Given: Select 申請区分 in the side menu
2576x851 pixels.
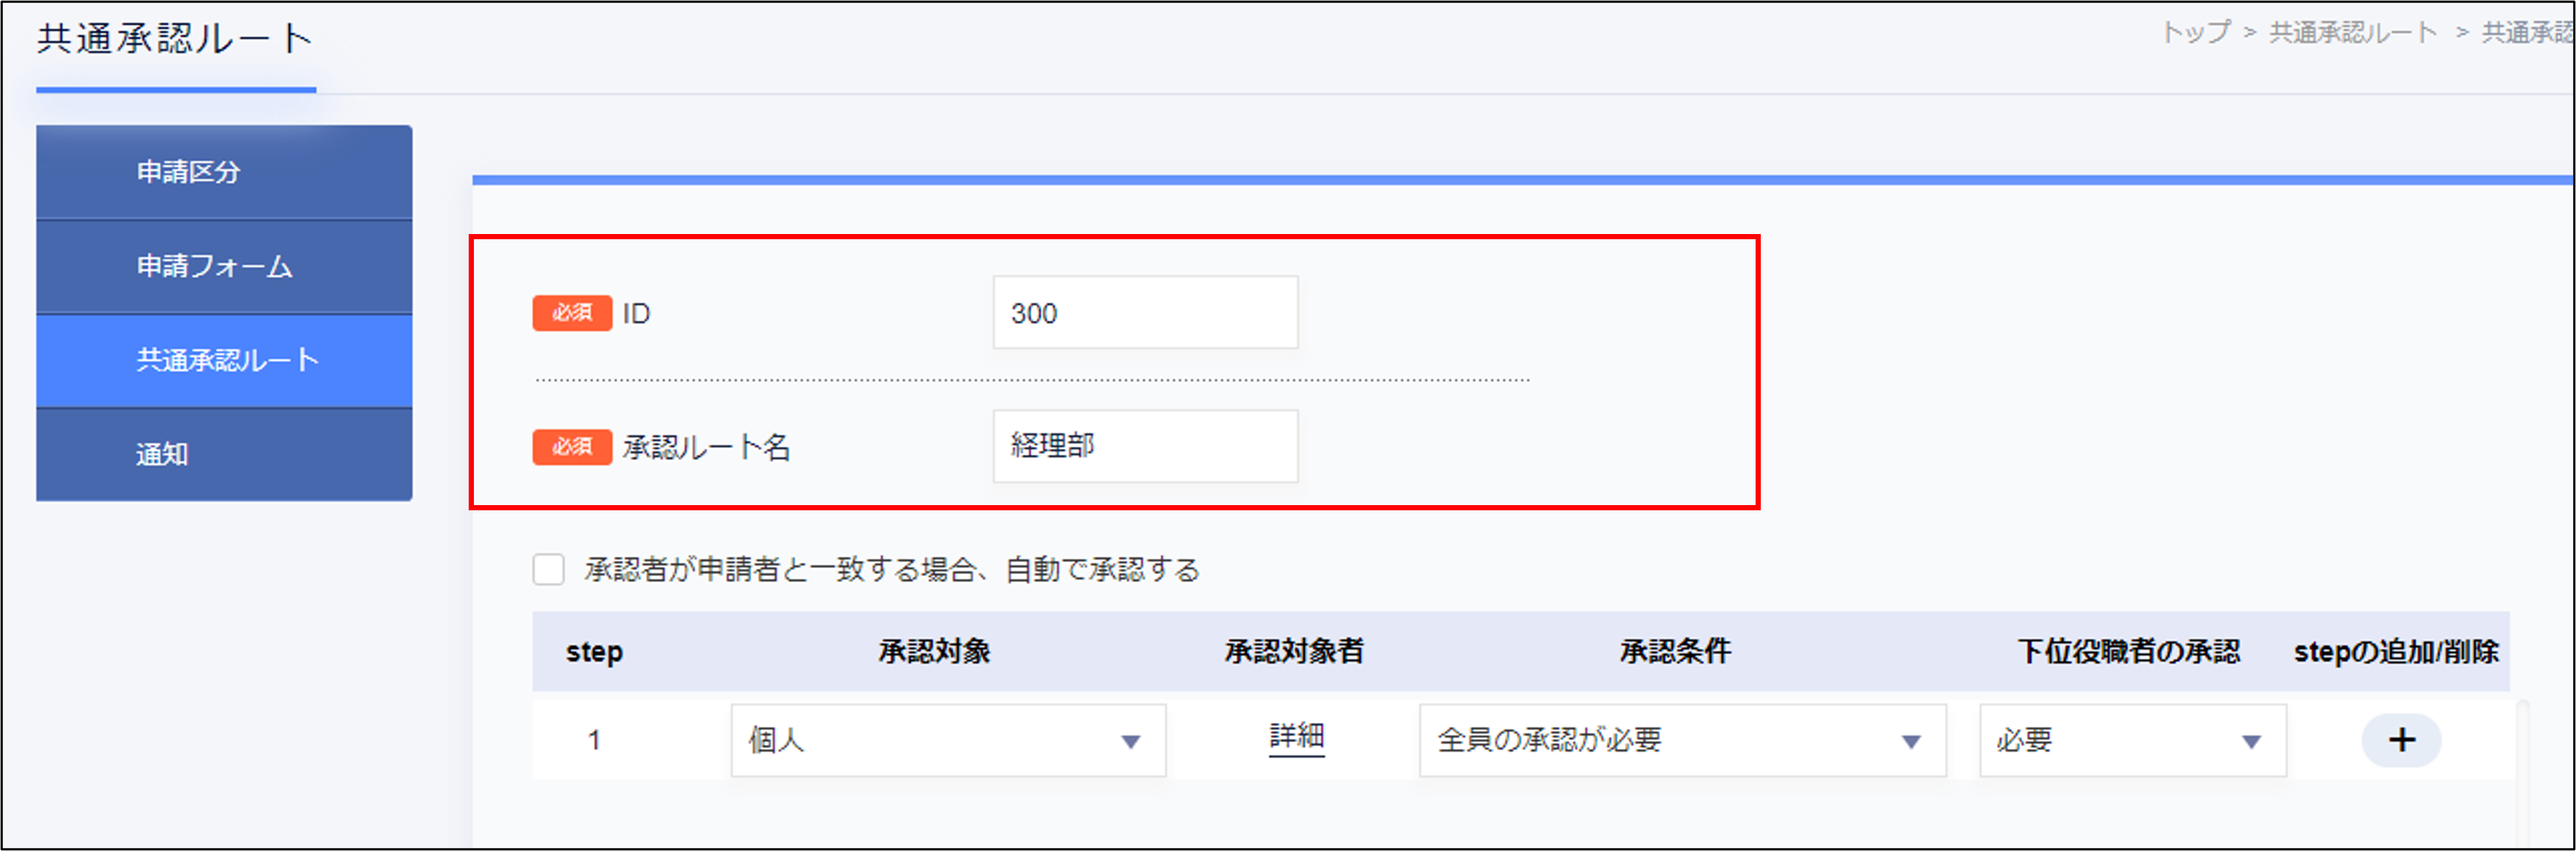Looking at the screenshot, I should tap(224, 172).
